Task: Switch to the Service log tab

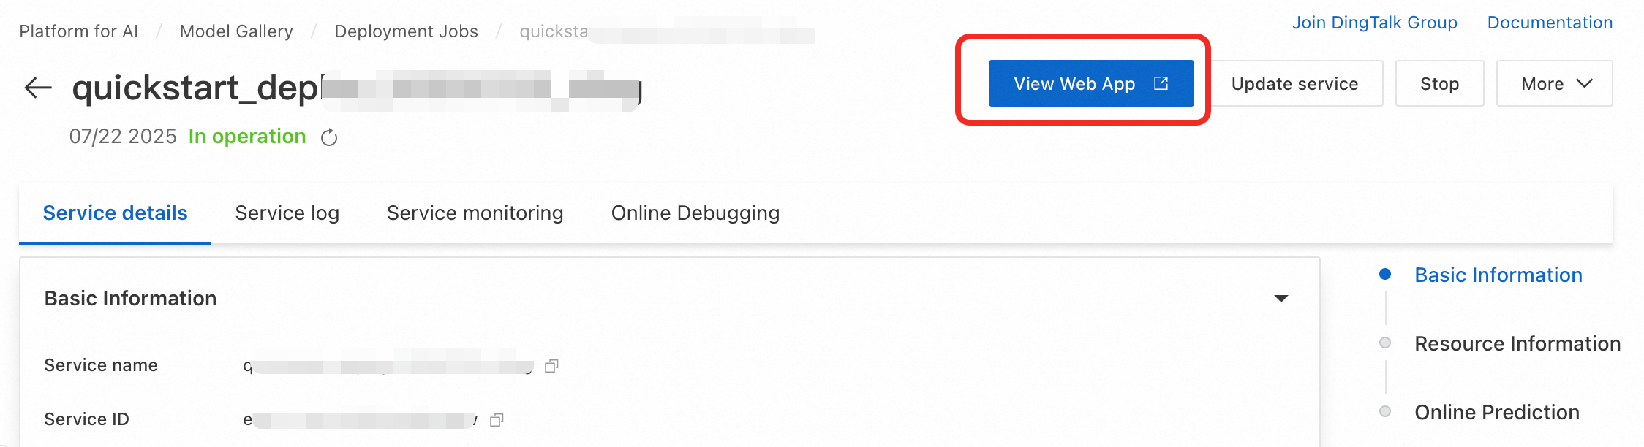Action: (x=287, y=213)
